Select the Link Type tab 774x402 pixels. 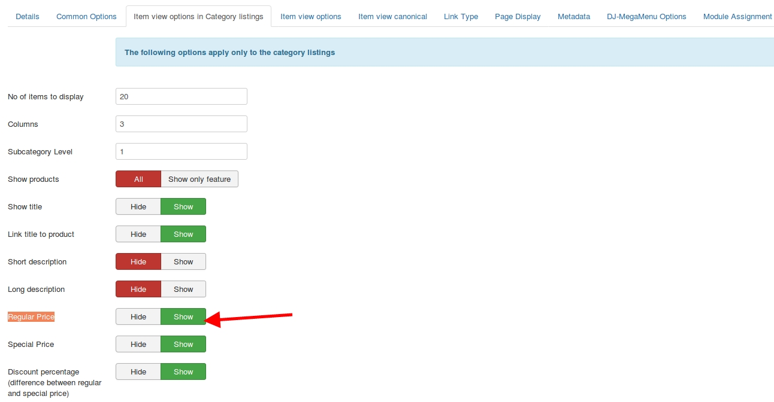(461, 16)
